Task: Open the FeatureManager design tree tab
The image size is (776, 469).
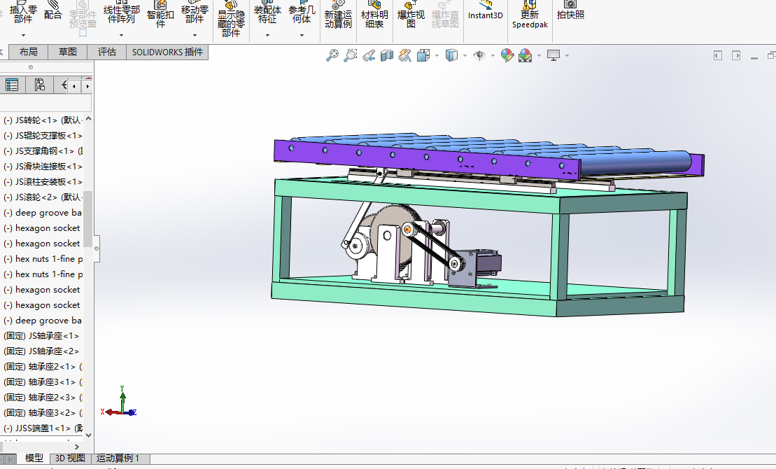Action: [12, 85]
